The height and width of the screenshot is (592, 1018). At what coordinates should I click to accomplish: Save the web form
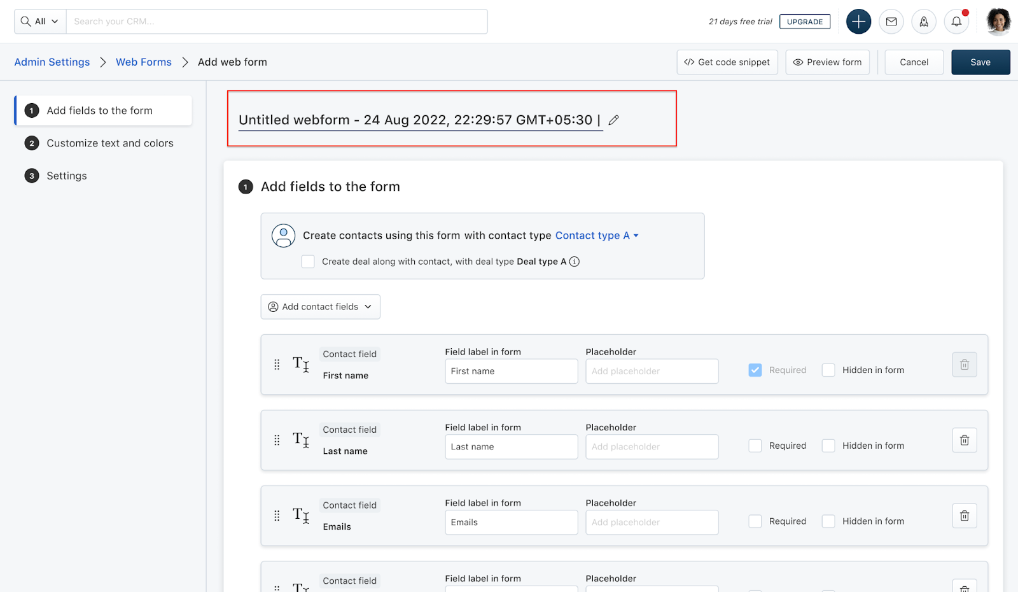tap(980, 62)
